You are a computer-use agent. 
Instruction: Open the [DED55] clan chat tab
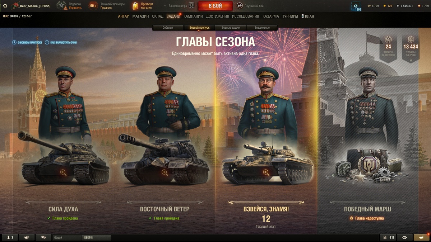96,237
